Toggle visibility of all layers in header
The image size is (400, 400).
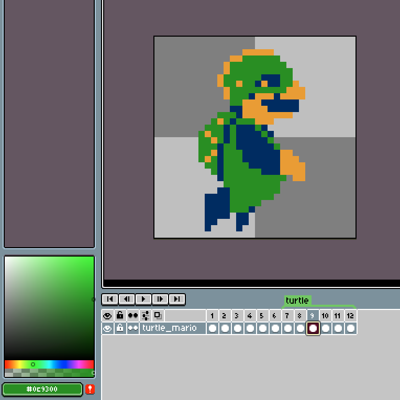coord(107,316)
